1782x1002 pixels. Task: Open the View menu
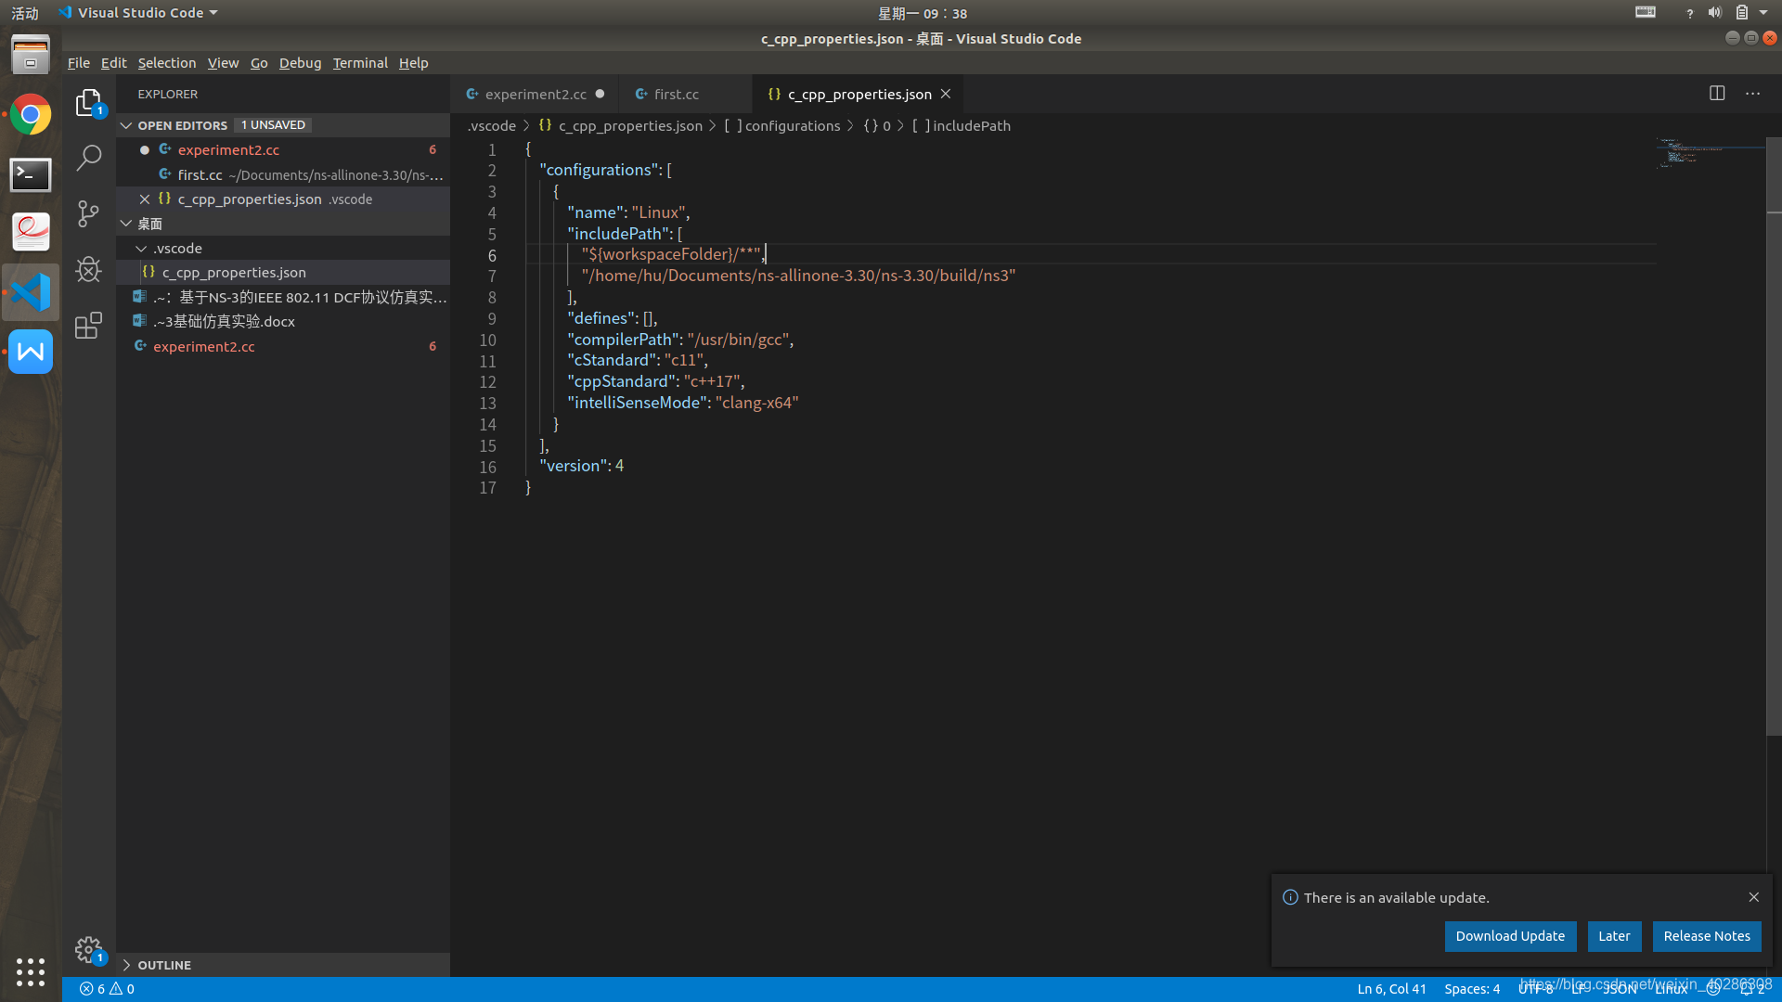coord(223,63)
